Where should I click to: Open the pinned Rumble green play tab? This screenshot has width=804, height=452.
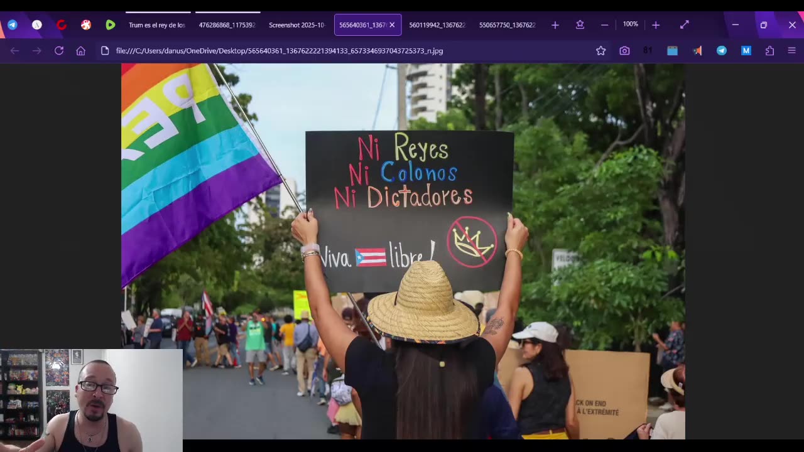(111, 25)
